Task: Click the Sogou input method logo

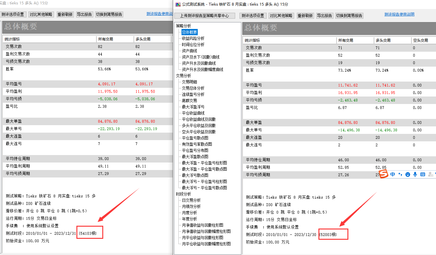Action: pos(383,174)
